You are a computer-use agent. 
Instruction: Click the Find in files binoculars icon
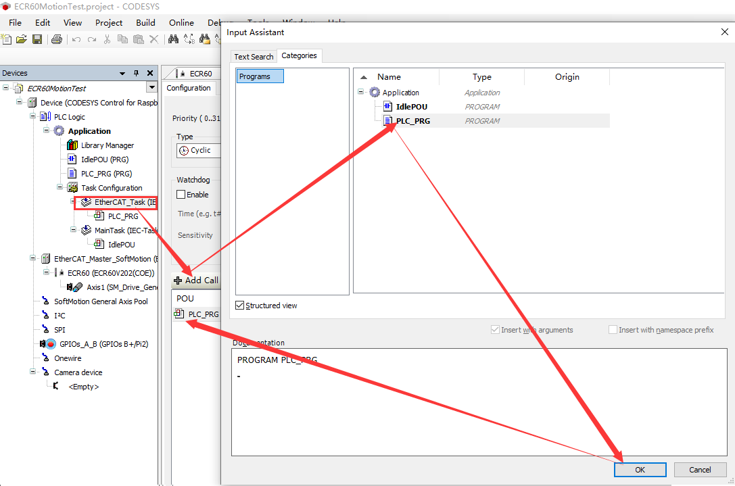[x=205, y=39]
